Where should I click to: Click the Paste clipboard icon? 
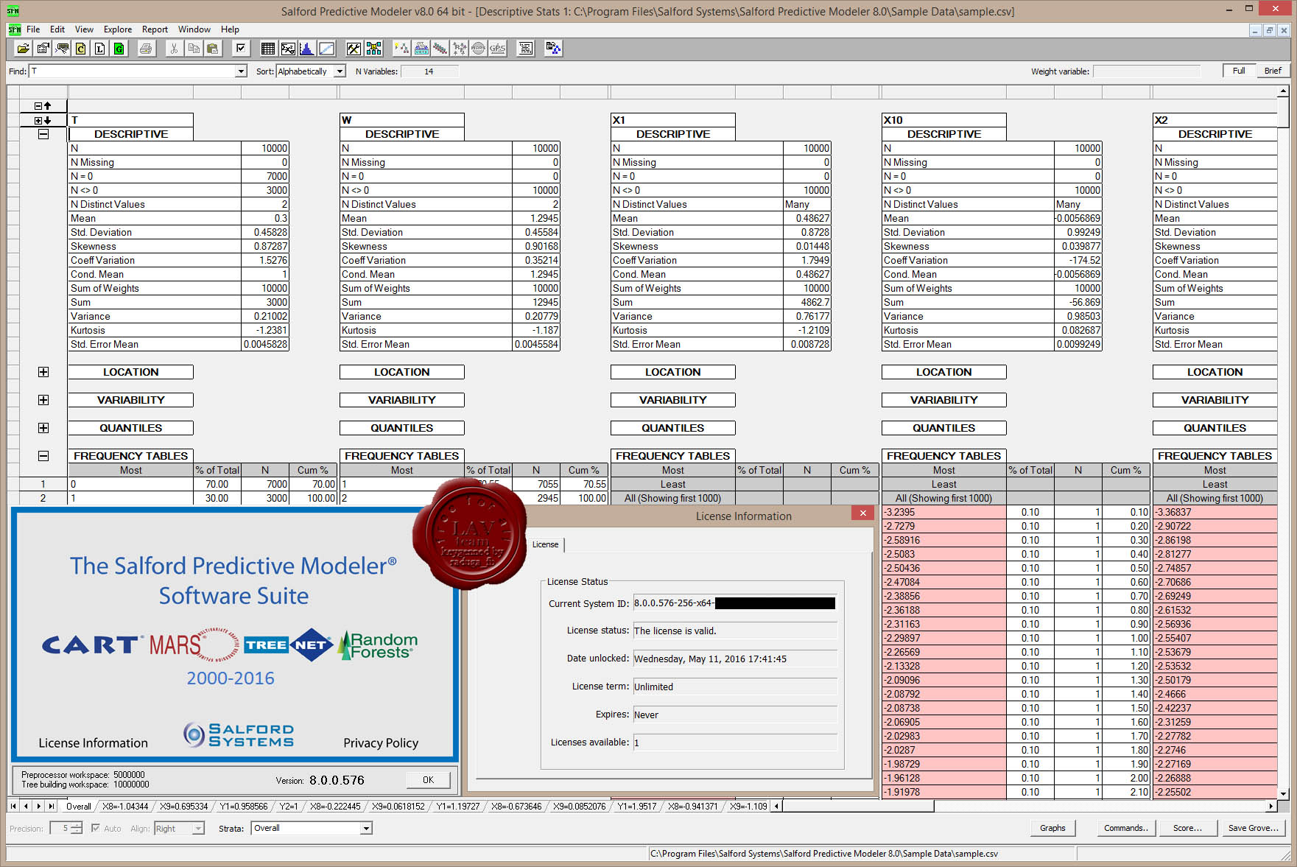pos(212,49)
